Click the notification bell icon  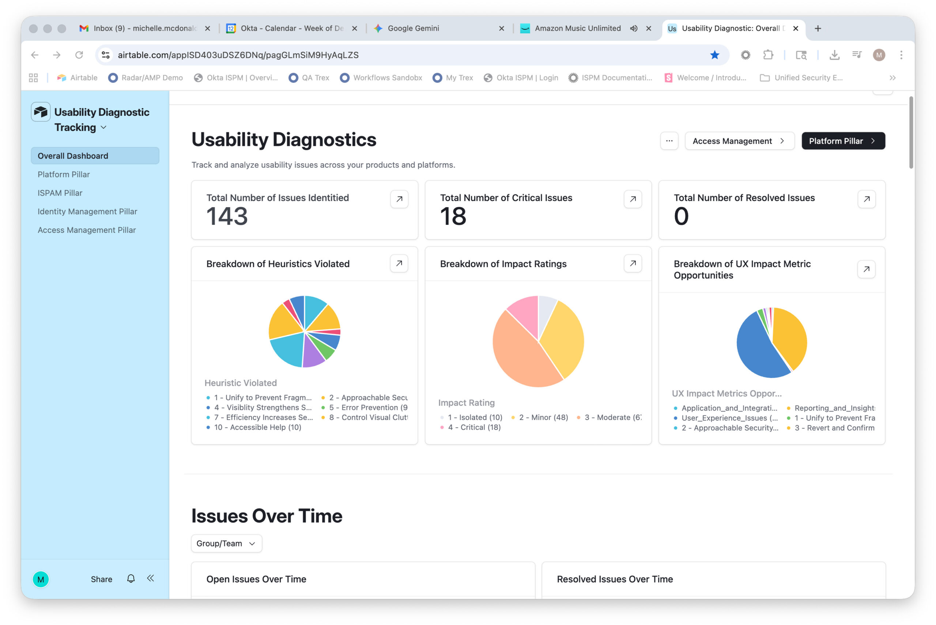click(x=131, y=578)
